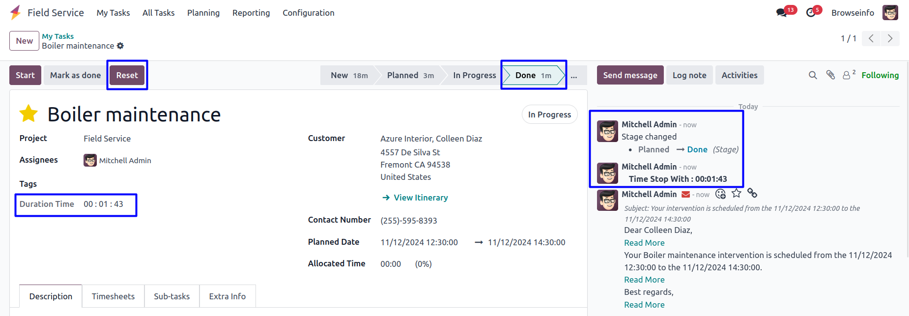Switch to the Timesheets tab
Screen dimensions: 909x316
tap(113, 296)
